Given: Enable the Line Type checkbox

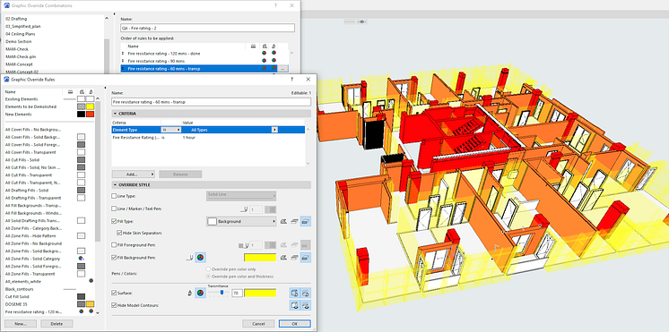Looking at the screenshot, I should [x=114, y=196].
